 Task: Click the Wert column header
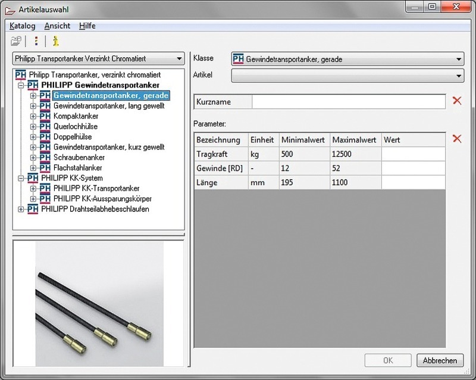[x=414, y=140]
